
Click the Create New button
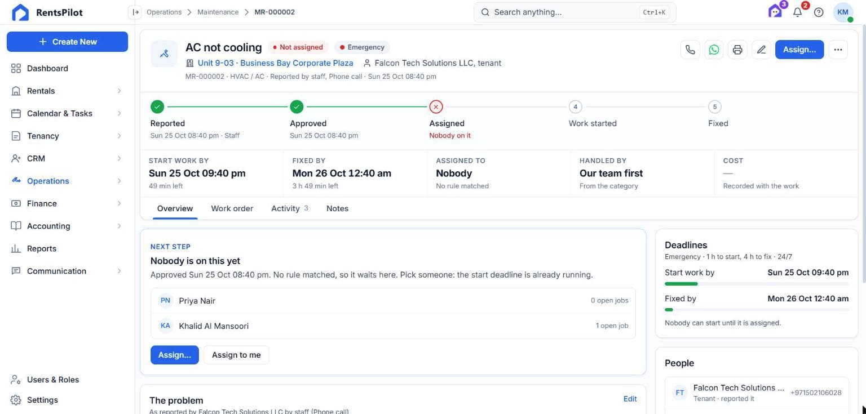(67, 42)
